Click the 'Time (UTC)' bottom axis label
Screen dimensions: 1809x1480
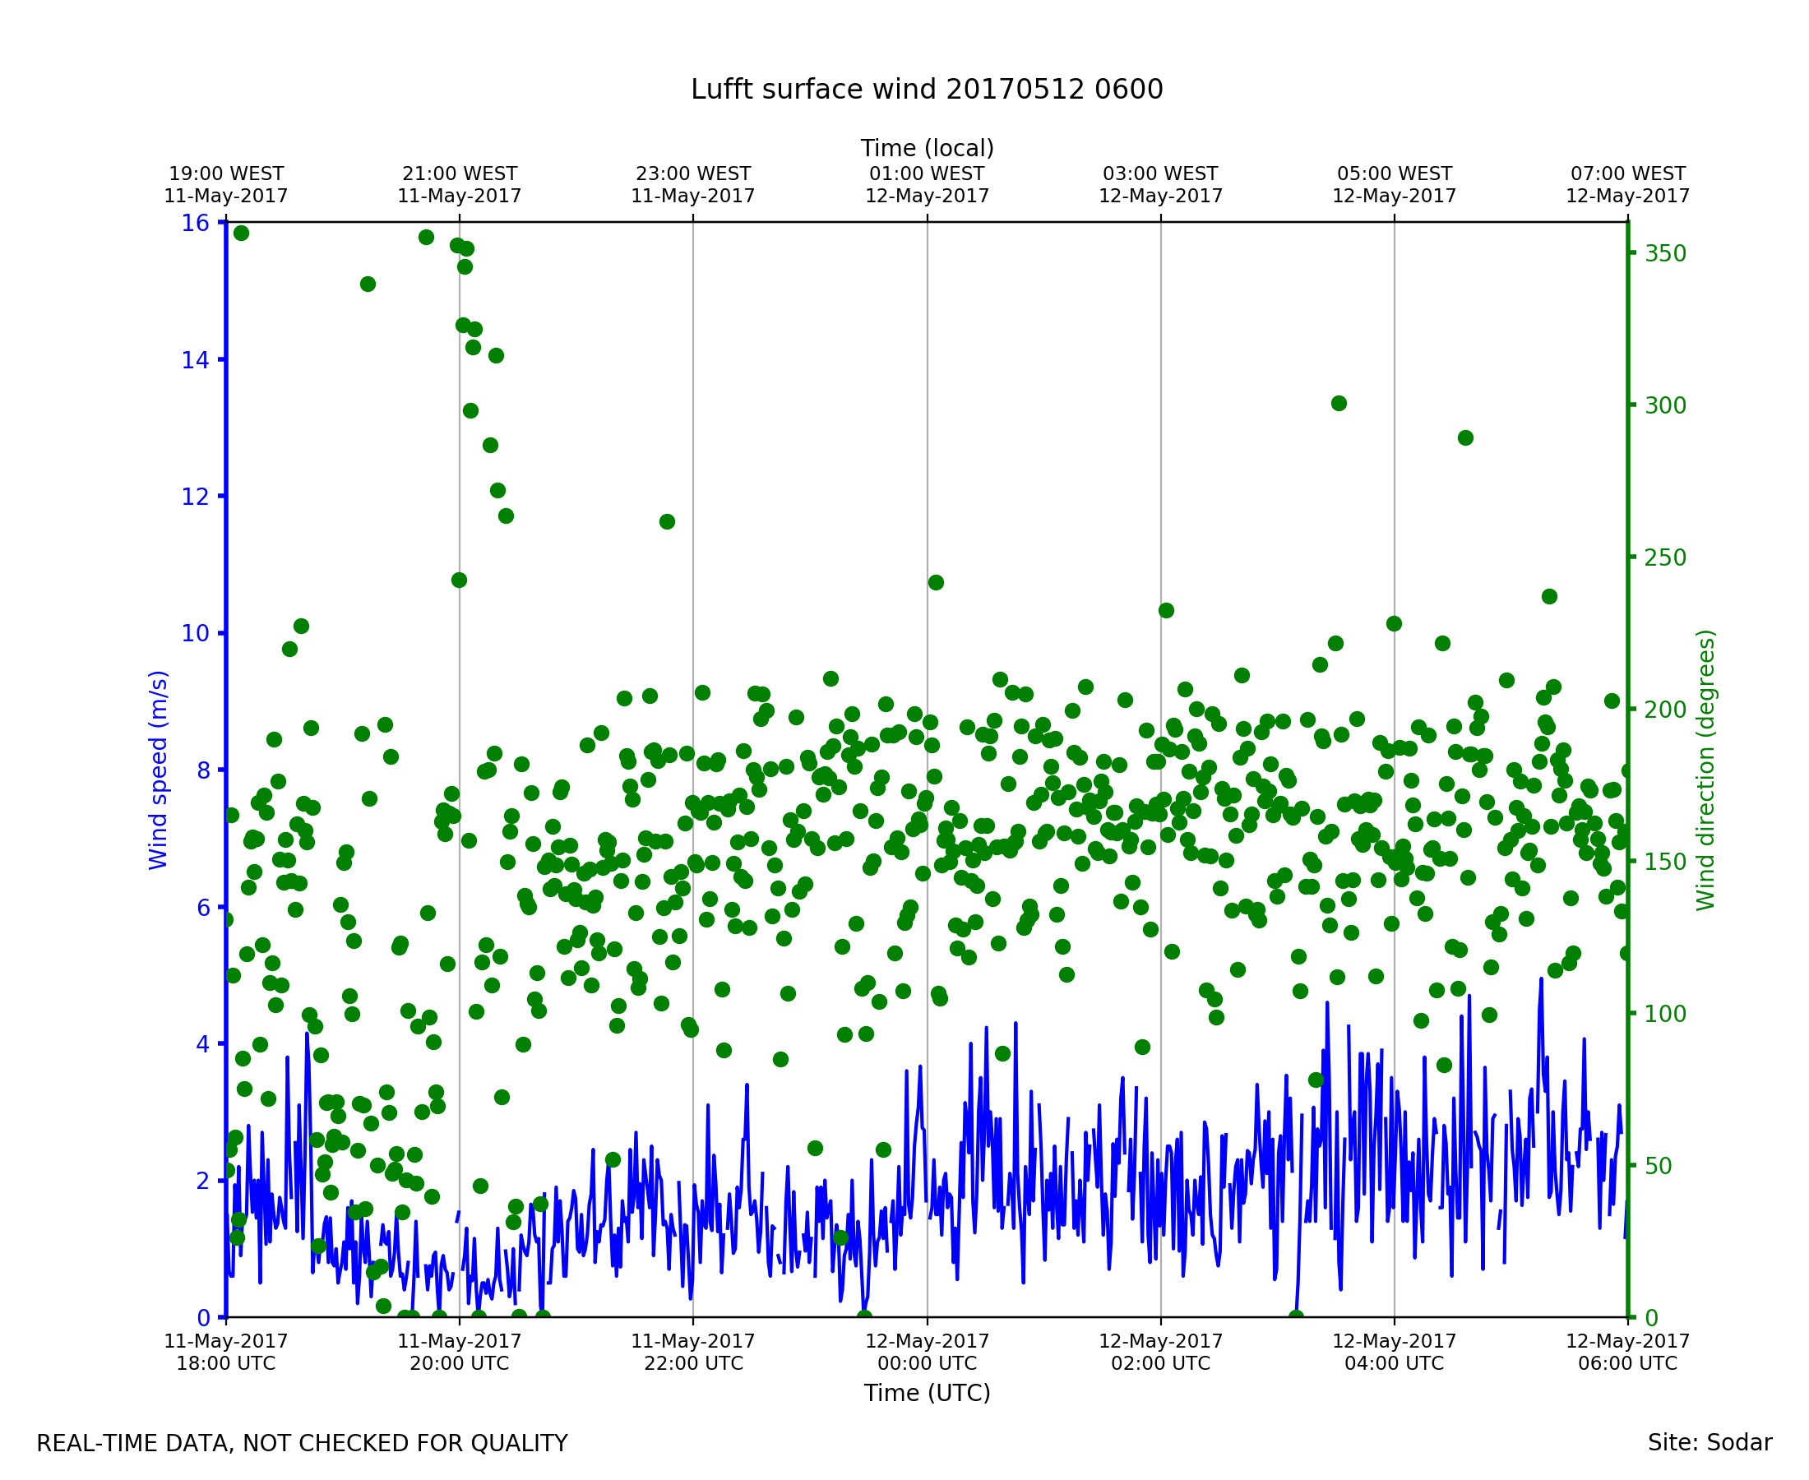click(927, 1393)
